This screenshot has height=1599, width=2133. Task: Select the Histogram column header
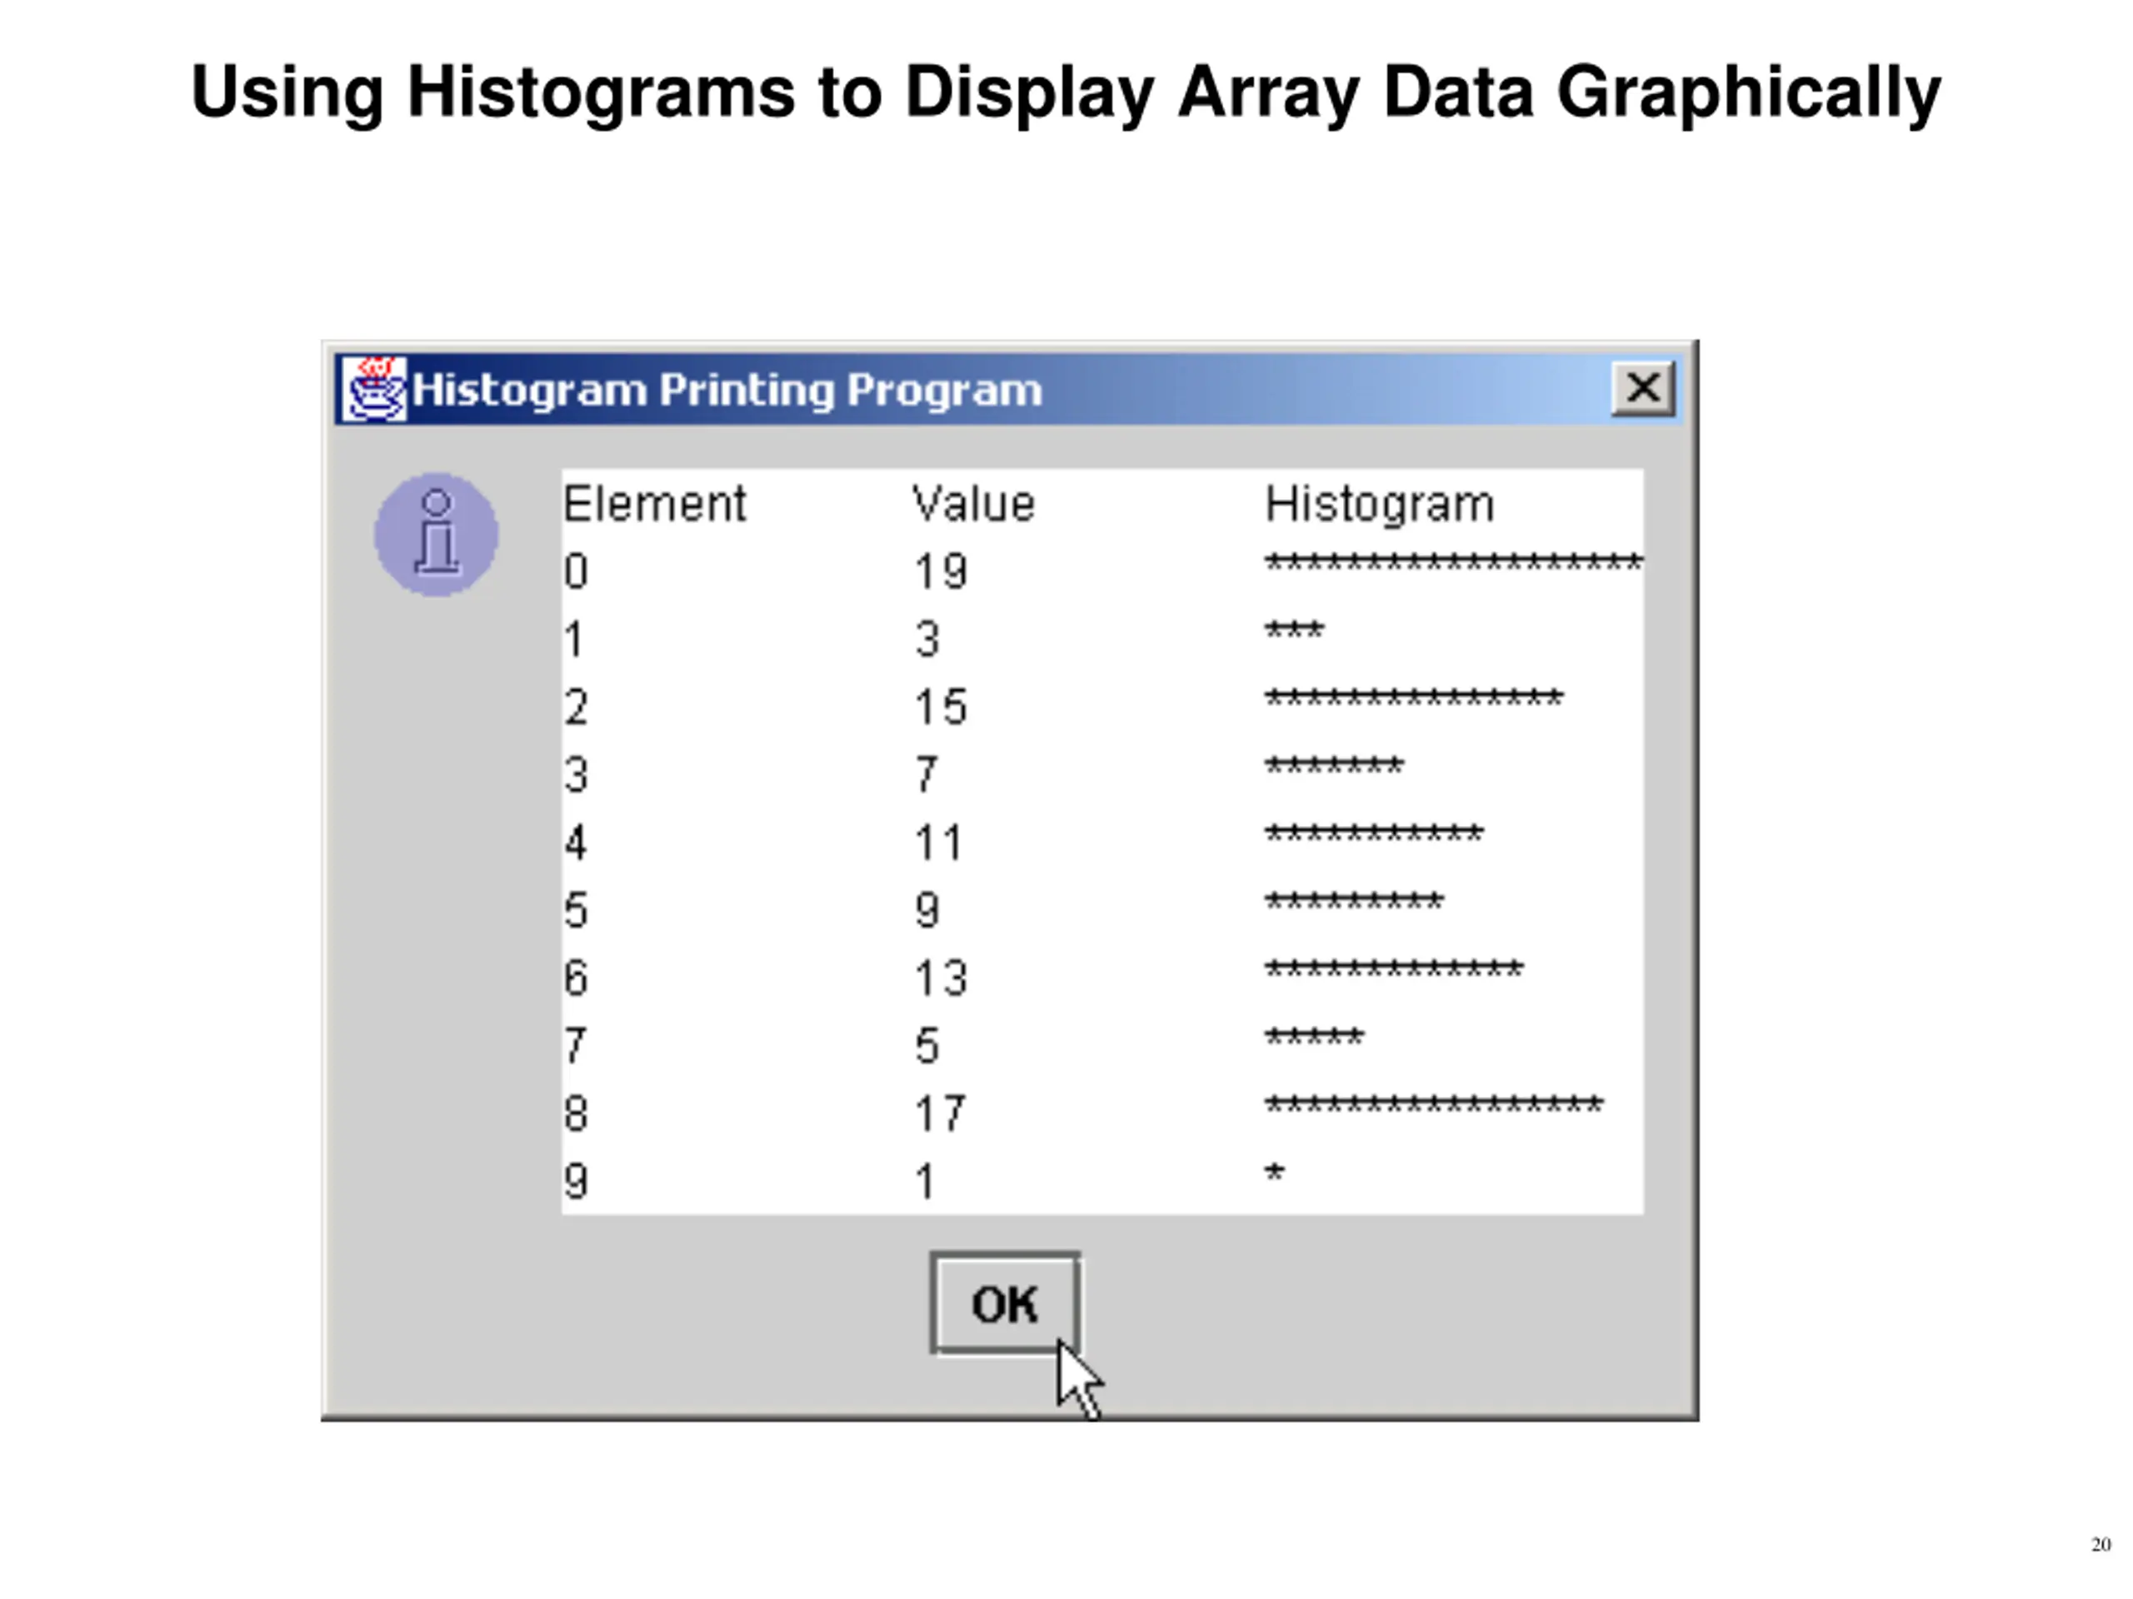coord(1380,505)
